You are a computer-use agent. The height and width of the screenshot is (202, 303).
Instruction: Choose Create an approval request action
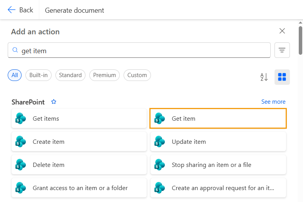click(218, 188)
